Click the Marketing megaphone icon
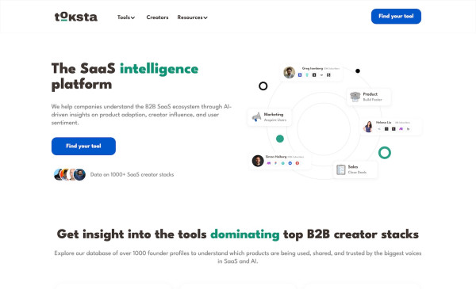The image size is (476, 289). coord(256,117)
